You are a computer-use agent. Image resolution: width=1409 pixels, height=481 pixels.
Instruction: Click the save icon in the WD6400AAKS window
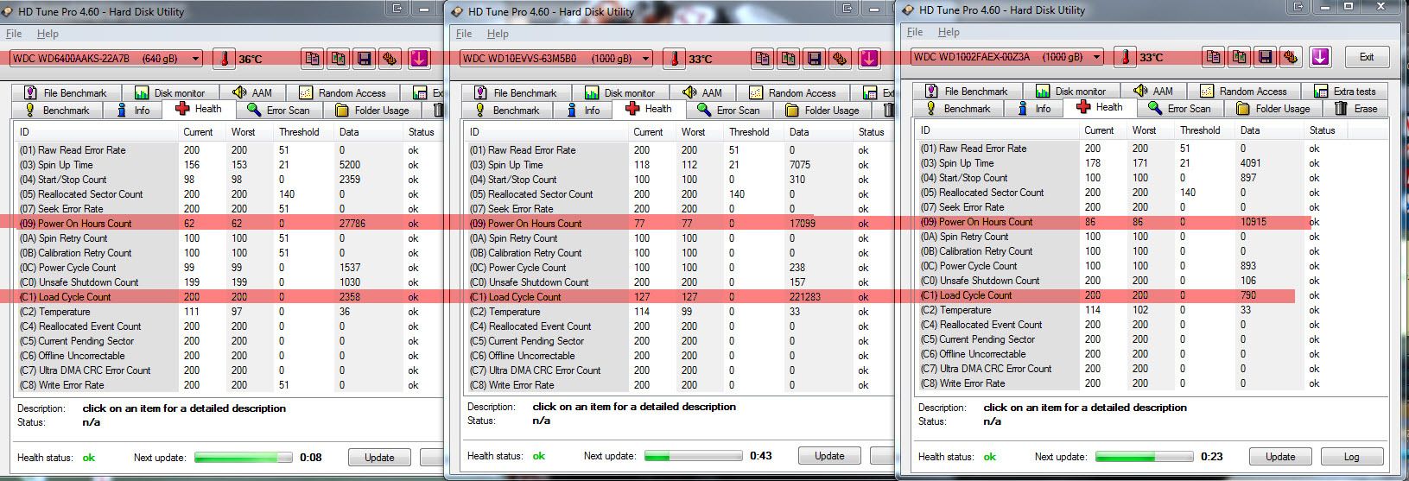(x=364, y=59)
